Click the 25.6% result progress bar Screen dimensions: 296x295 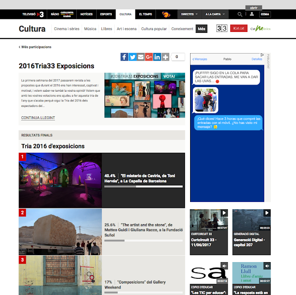(x=143, y=240)
